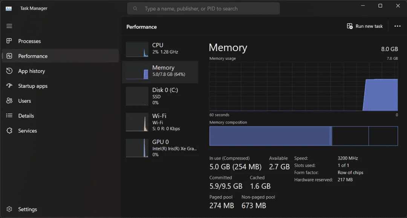This screenshot has width=407, height=218.
Task: Click the search magnifier icon
Action: (x=135, y=9)
